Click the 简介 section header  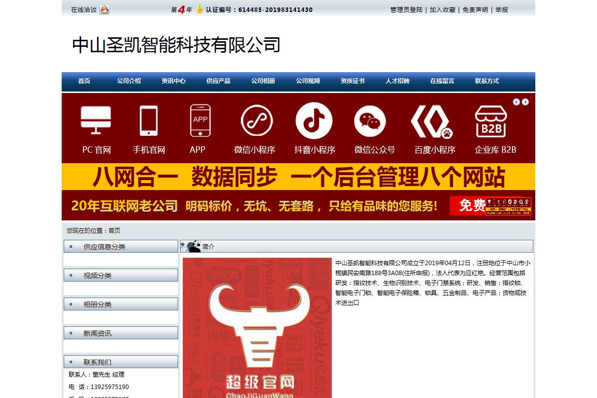357,246
